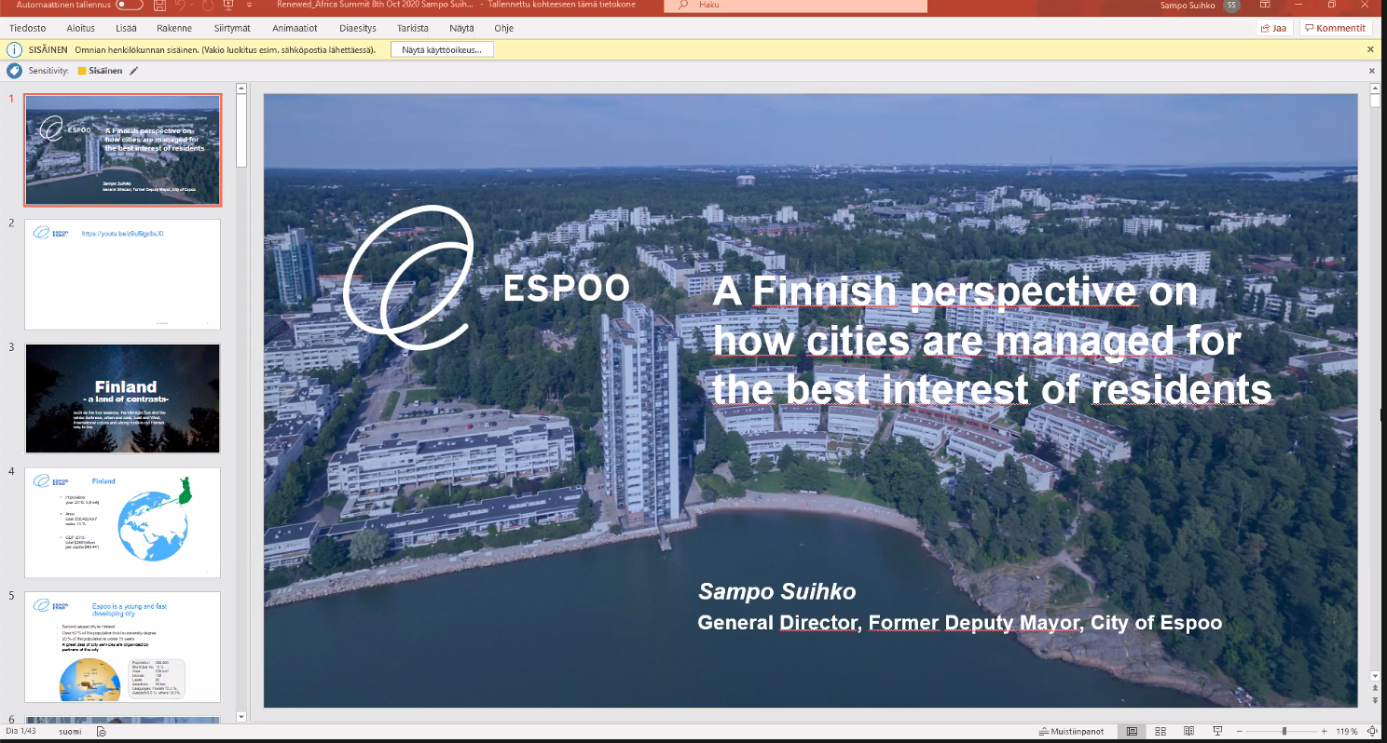Switch to the Aloitus tab
Image resolution: width=1387 pixels, height=743 pixels.
[81, 28]
